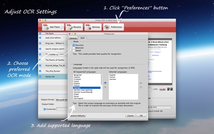Select German (new spelling) language
The image size is (214, 134).
(x=83, y=90)
